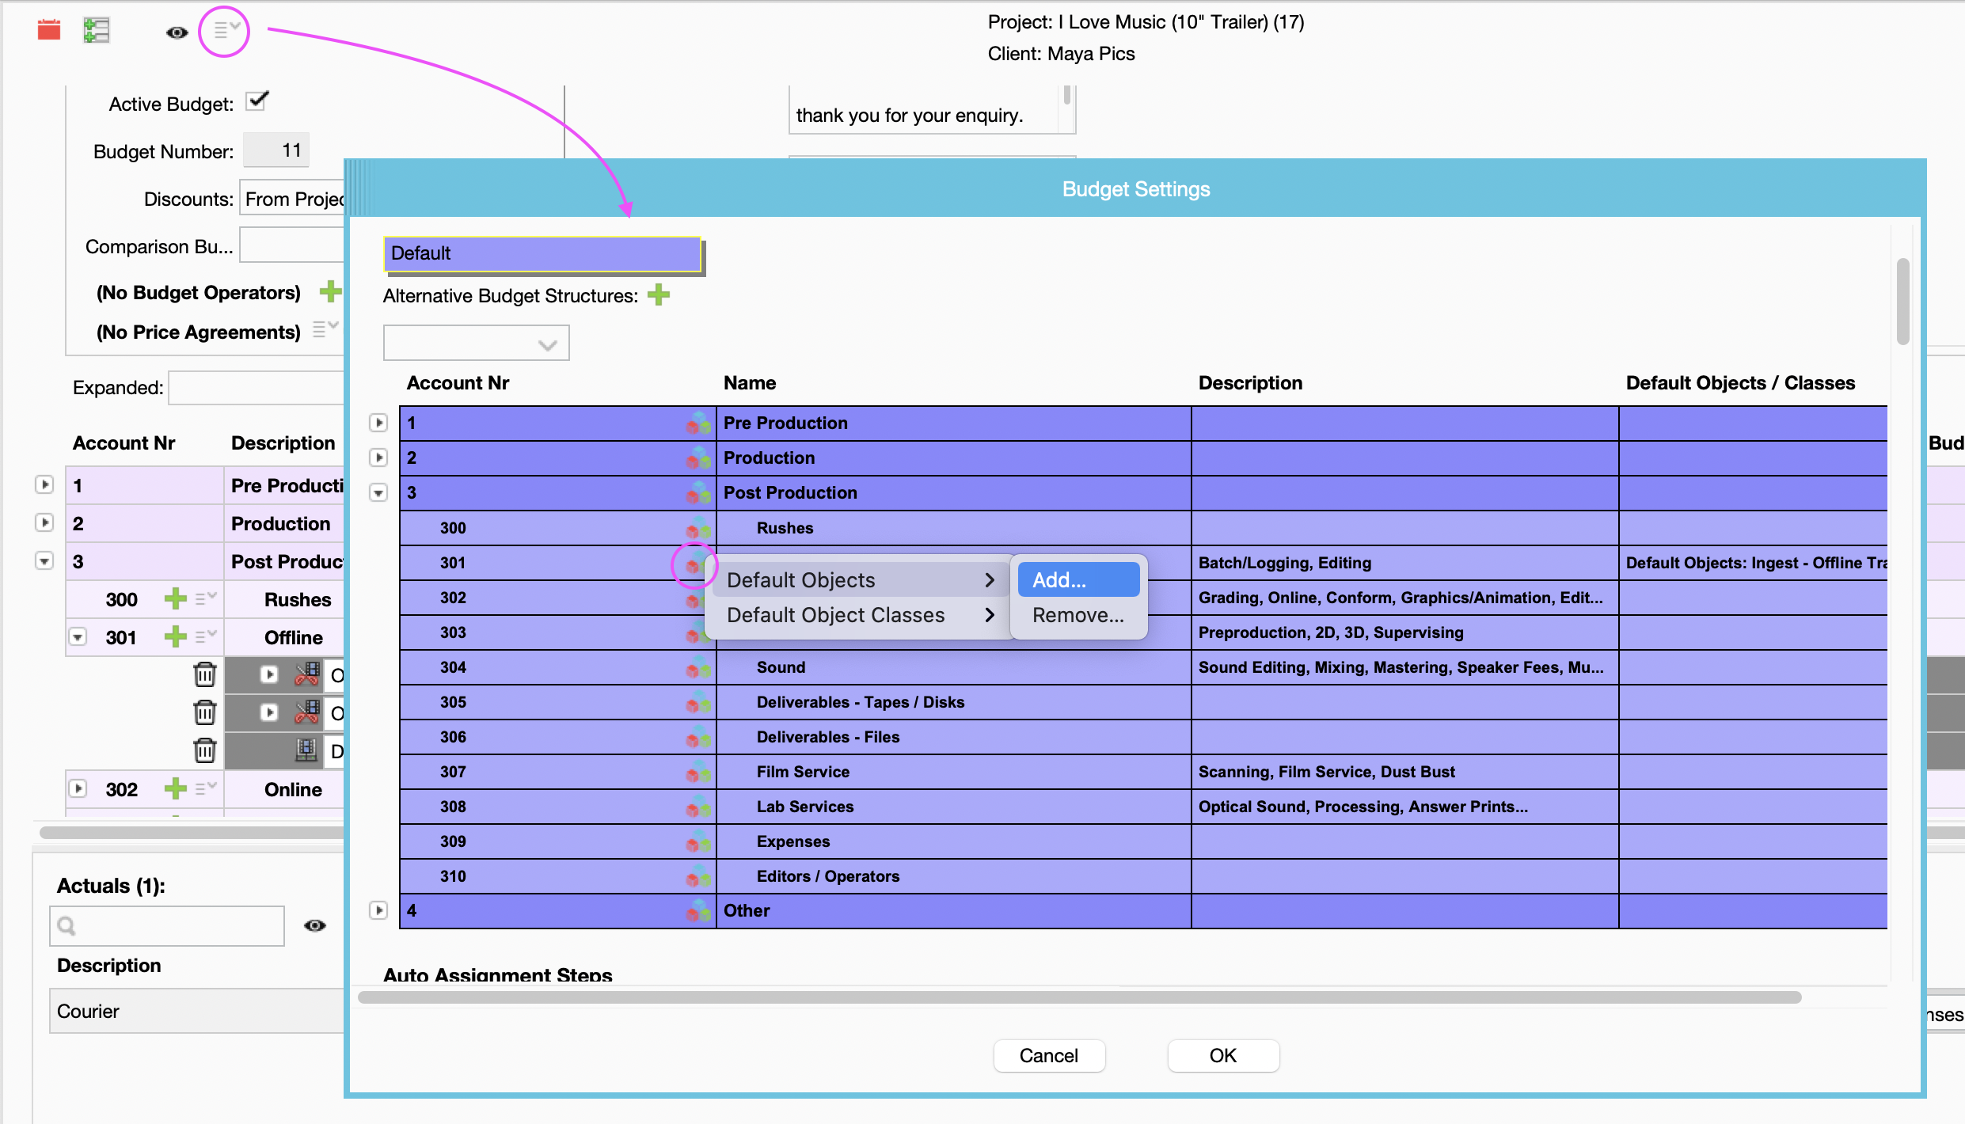Screen dimensions: 1965x1124
Task: Click objects icon for 4 Other row
Action: [x=697, y=910]
